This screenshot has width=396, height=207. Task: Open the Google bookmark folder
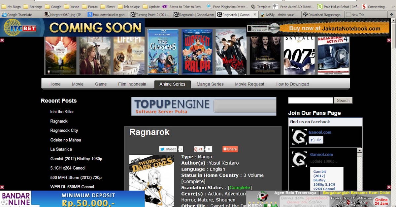pyautogui.click(x=53, y=7)
